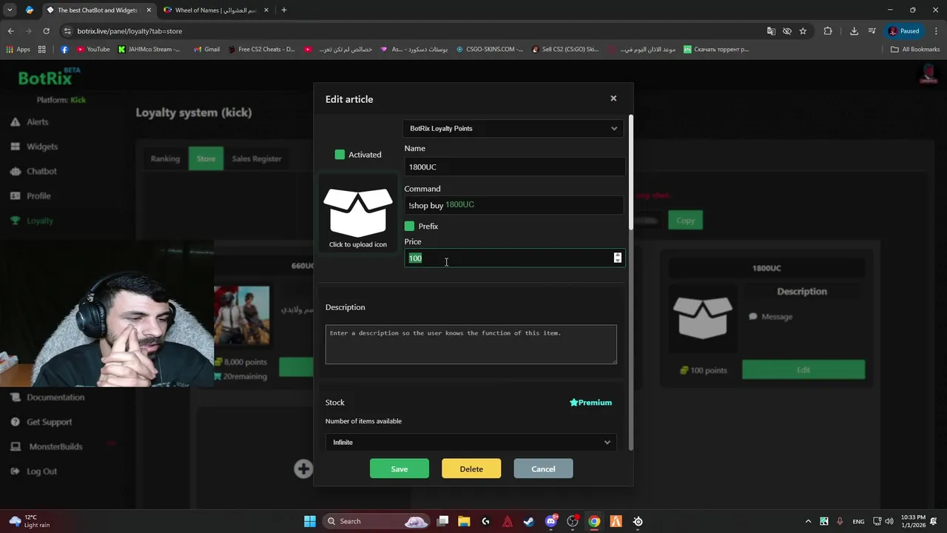The width and height of the screenshot is (947, 533).
Task: Click the 12°C Light rain weather widget
Action: 30,521
